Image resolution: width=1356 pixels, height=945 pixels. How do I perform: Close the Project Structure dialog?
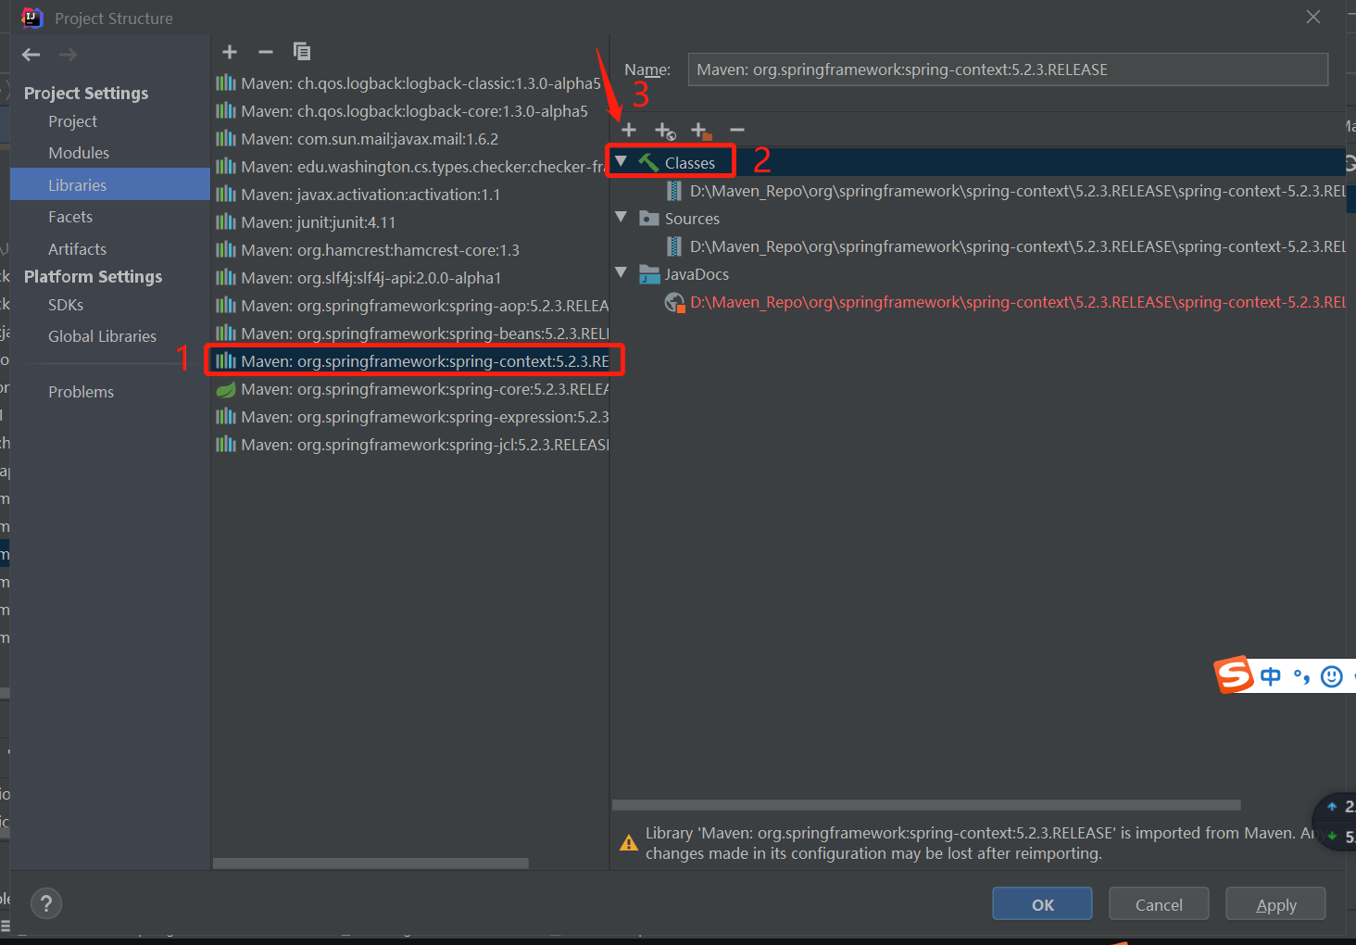tap(1313, 17)
